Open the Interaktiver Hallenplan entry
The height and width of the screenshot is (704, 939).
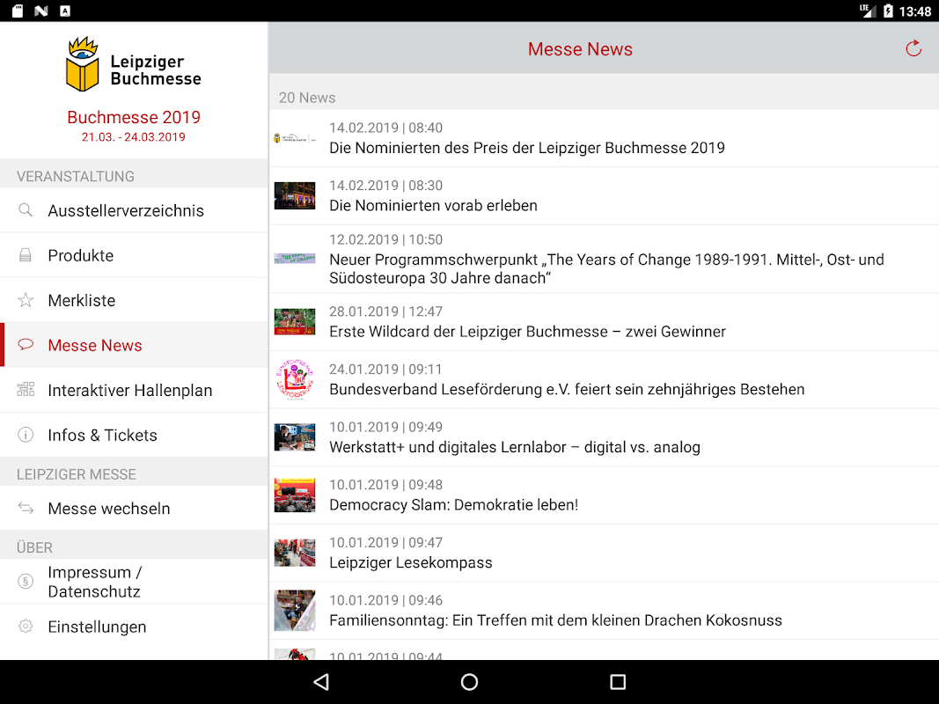pos(134,390)
